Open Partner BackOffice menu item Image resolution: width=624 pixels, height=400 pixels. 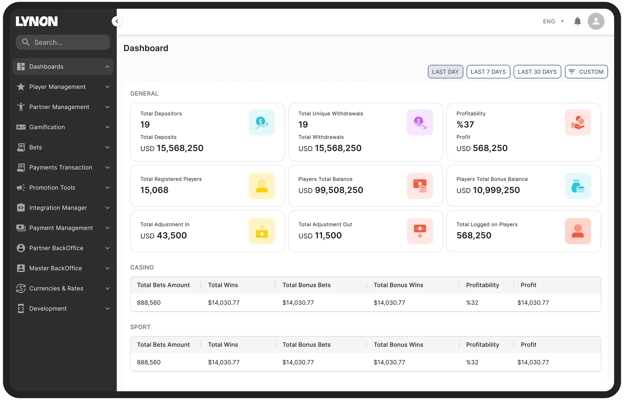pyautogui.click(x=63, y=248)
